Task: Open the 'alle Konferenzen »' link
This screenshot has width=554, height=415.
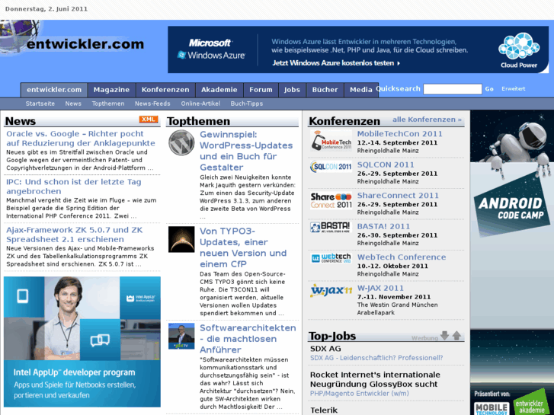Action: (427, 120)
